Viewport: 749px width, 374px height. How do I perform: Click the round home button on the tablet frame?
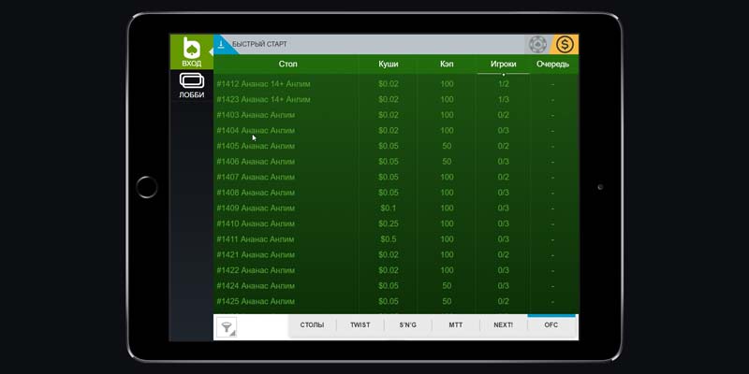[147, 187]
